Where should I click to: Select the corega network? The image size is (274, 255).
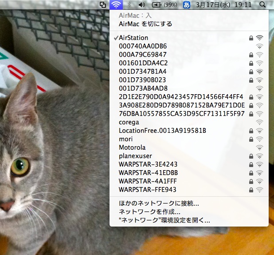pos(129,122)
